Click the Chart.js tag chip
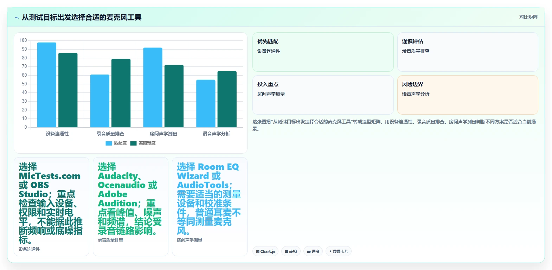 265,251
